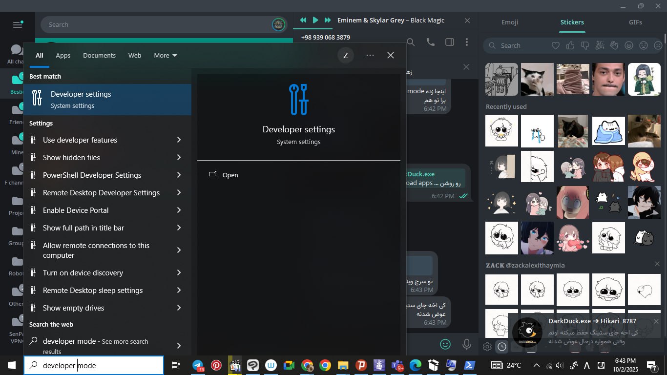Image resolution: width=667 pixels, height=375 pixels.
Task: Click the heart sticker filter icon
Action: click(556, 45)
